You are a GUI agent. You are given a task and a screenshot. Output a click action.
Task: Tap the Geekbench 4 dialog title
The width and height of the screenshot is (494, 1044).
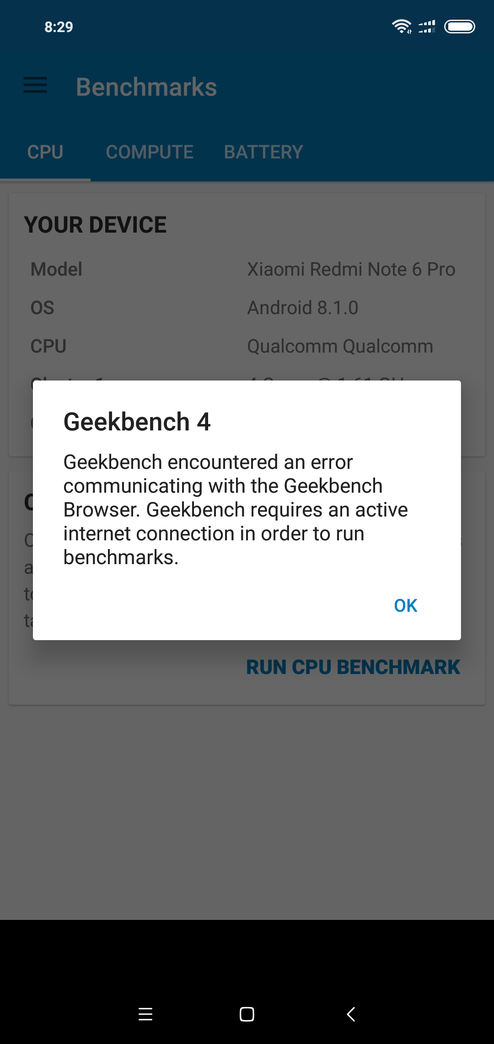click(137, 422)
